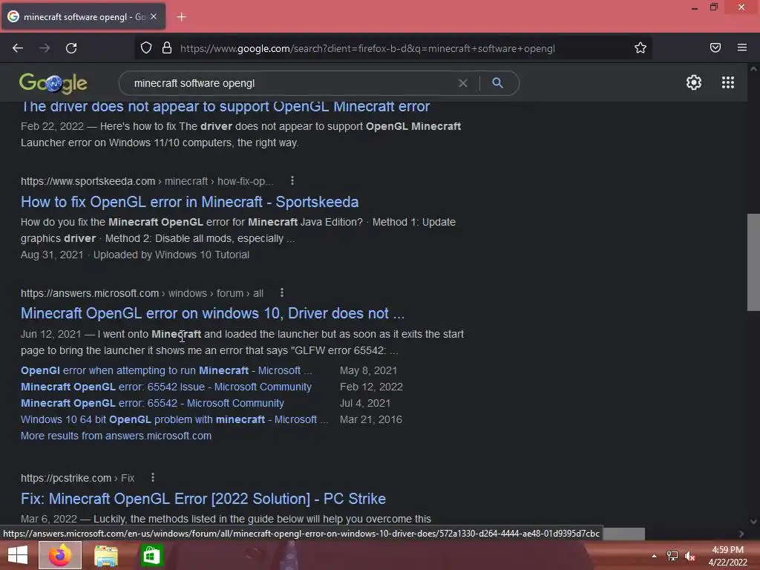The image size is (760, 570).
Task: Click the site security padlock icon
Action: click(167, 48)
